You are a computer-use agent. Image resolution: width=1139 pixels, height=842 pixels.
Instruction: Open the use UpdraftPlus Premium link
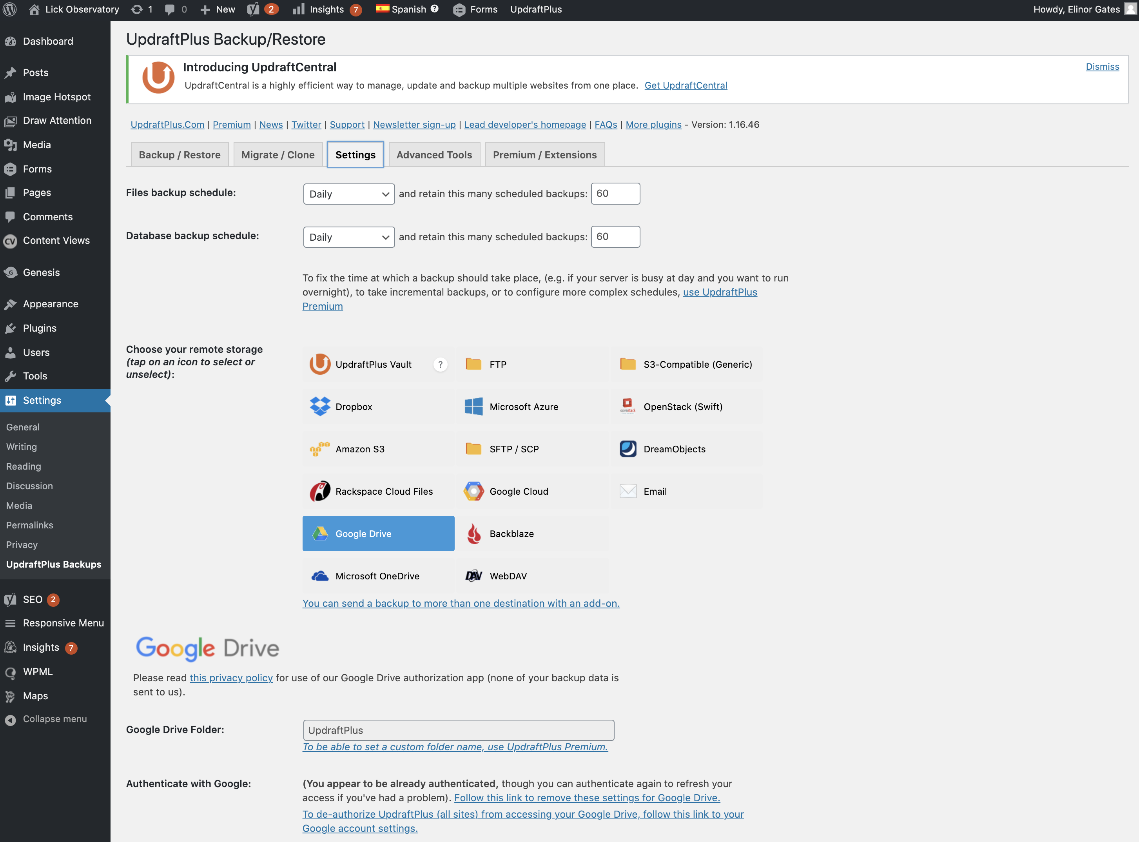click(x=720, y=292)
